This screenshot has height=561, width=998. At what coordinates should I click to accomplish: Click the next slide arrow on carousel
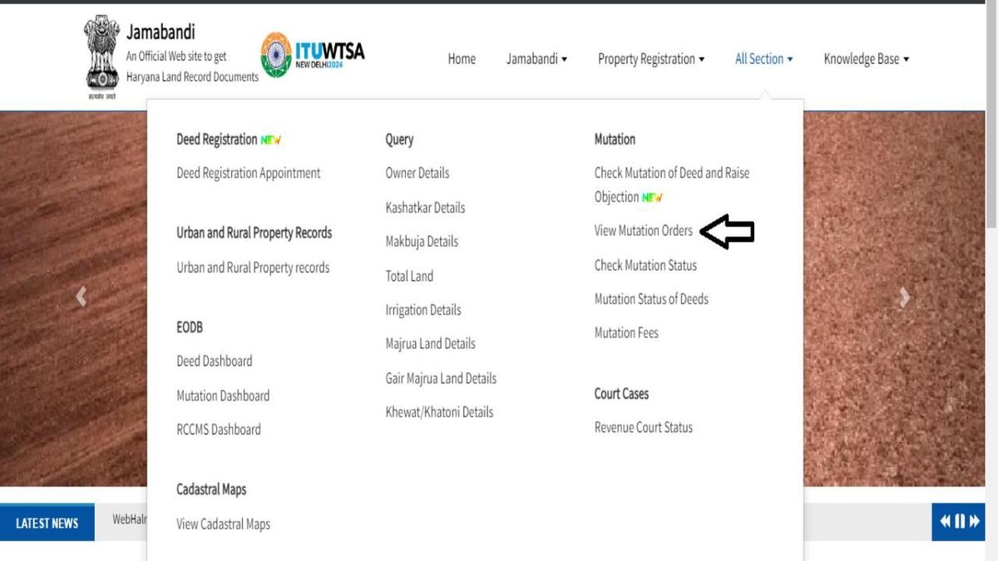click(905, 297)
